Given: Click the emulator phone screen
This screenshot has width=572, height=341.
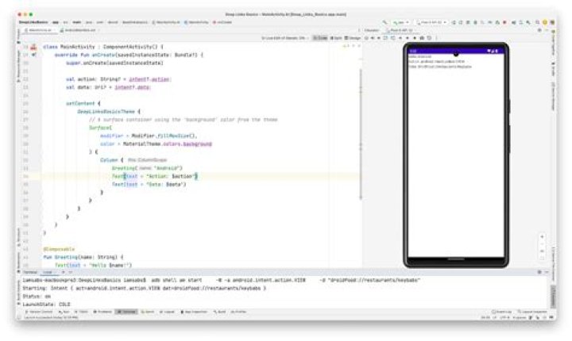Looking at the screenshot, I should [456, 155].
